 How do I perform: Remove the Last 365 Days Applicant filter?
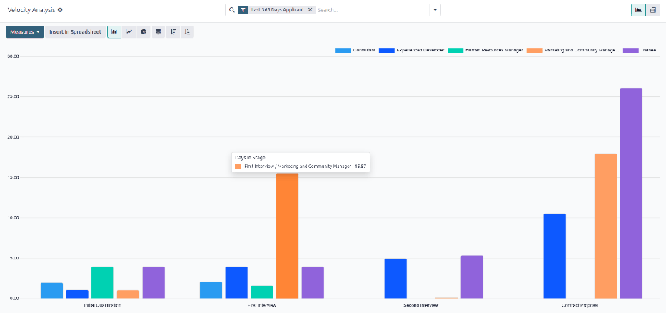(310, 10)
